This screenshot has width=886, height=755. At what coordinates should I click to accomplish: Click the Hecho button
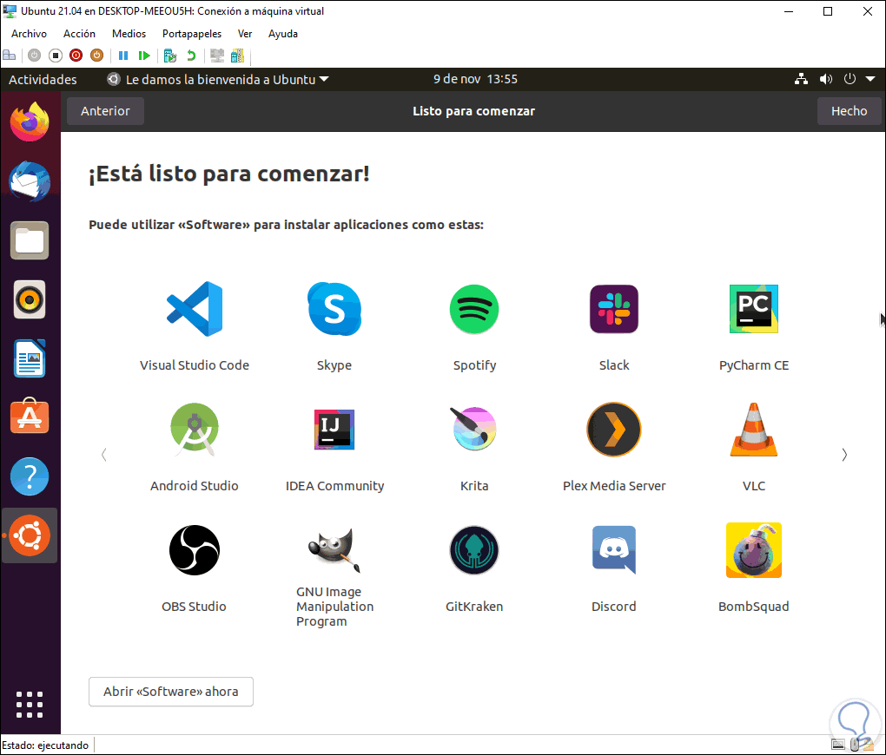point(849,111)
